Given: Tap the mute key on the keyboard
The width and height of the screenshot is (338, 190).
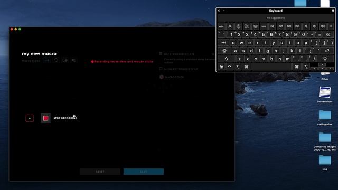Looking at the screenshot, I should (306, 26).
